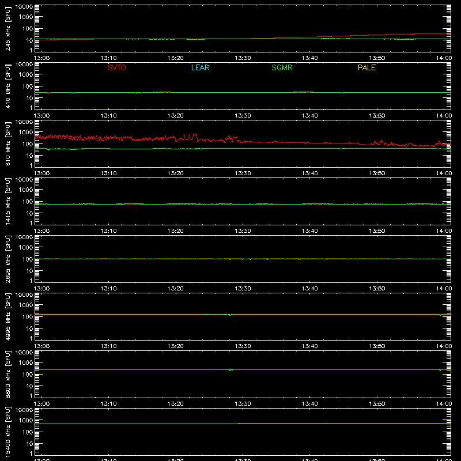The width and height of the screenshot is (461, 461).
Task: Click 13:40 tick label below 610 MHz plot
Action: tap(309, 173)
